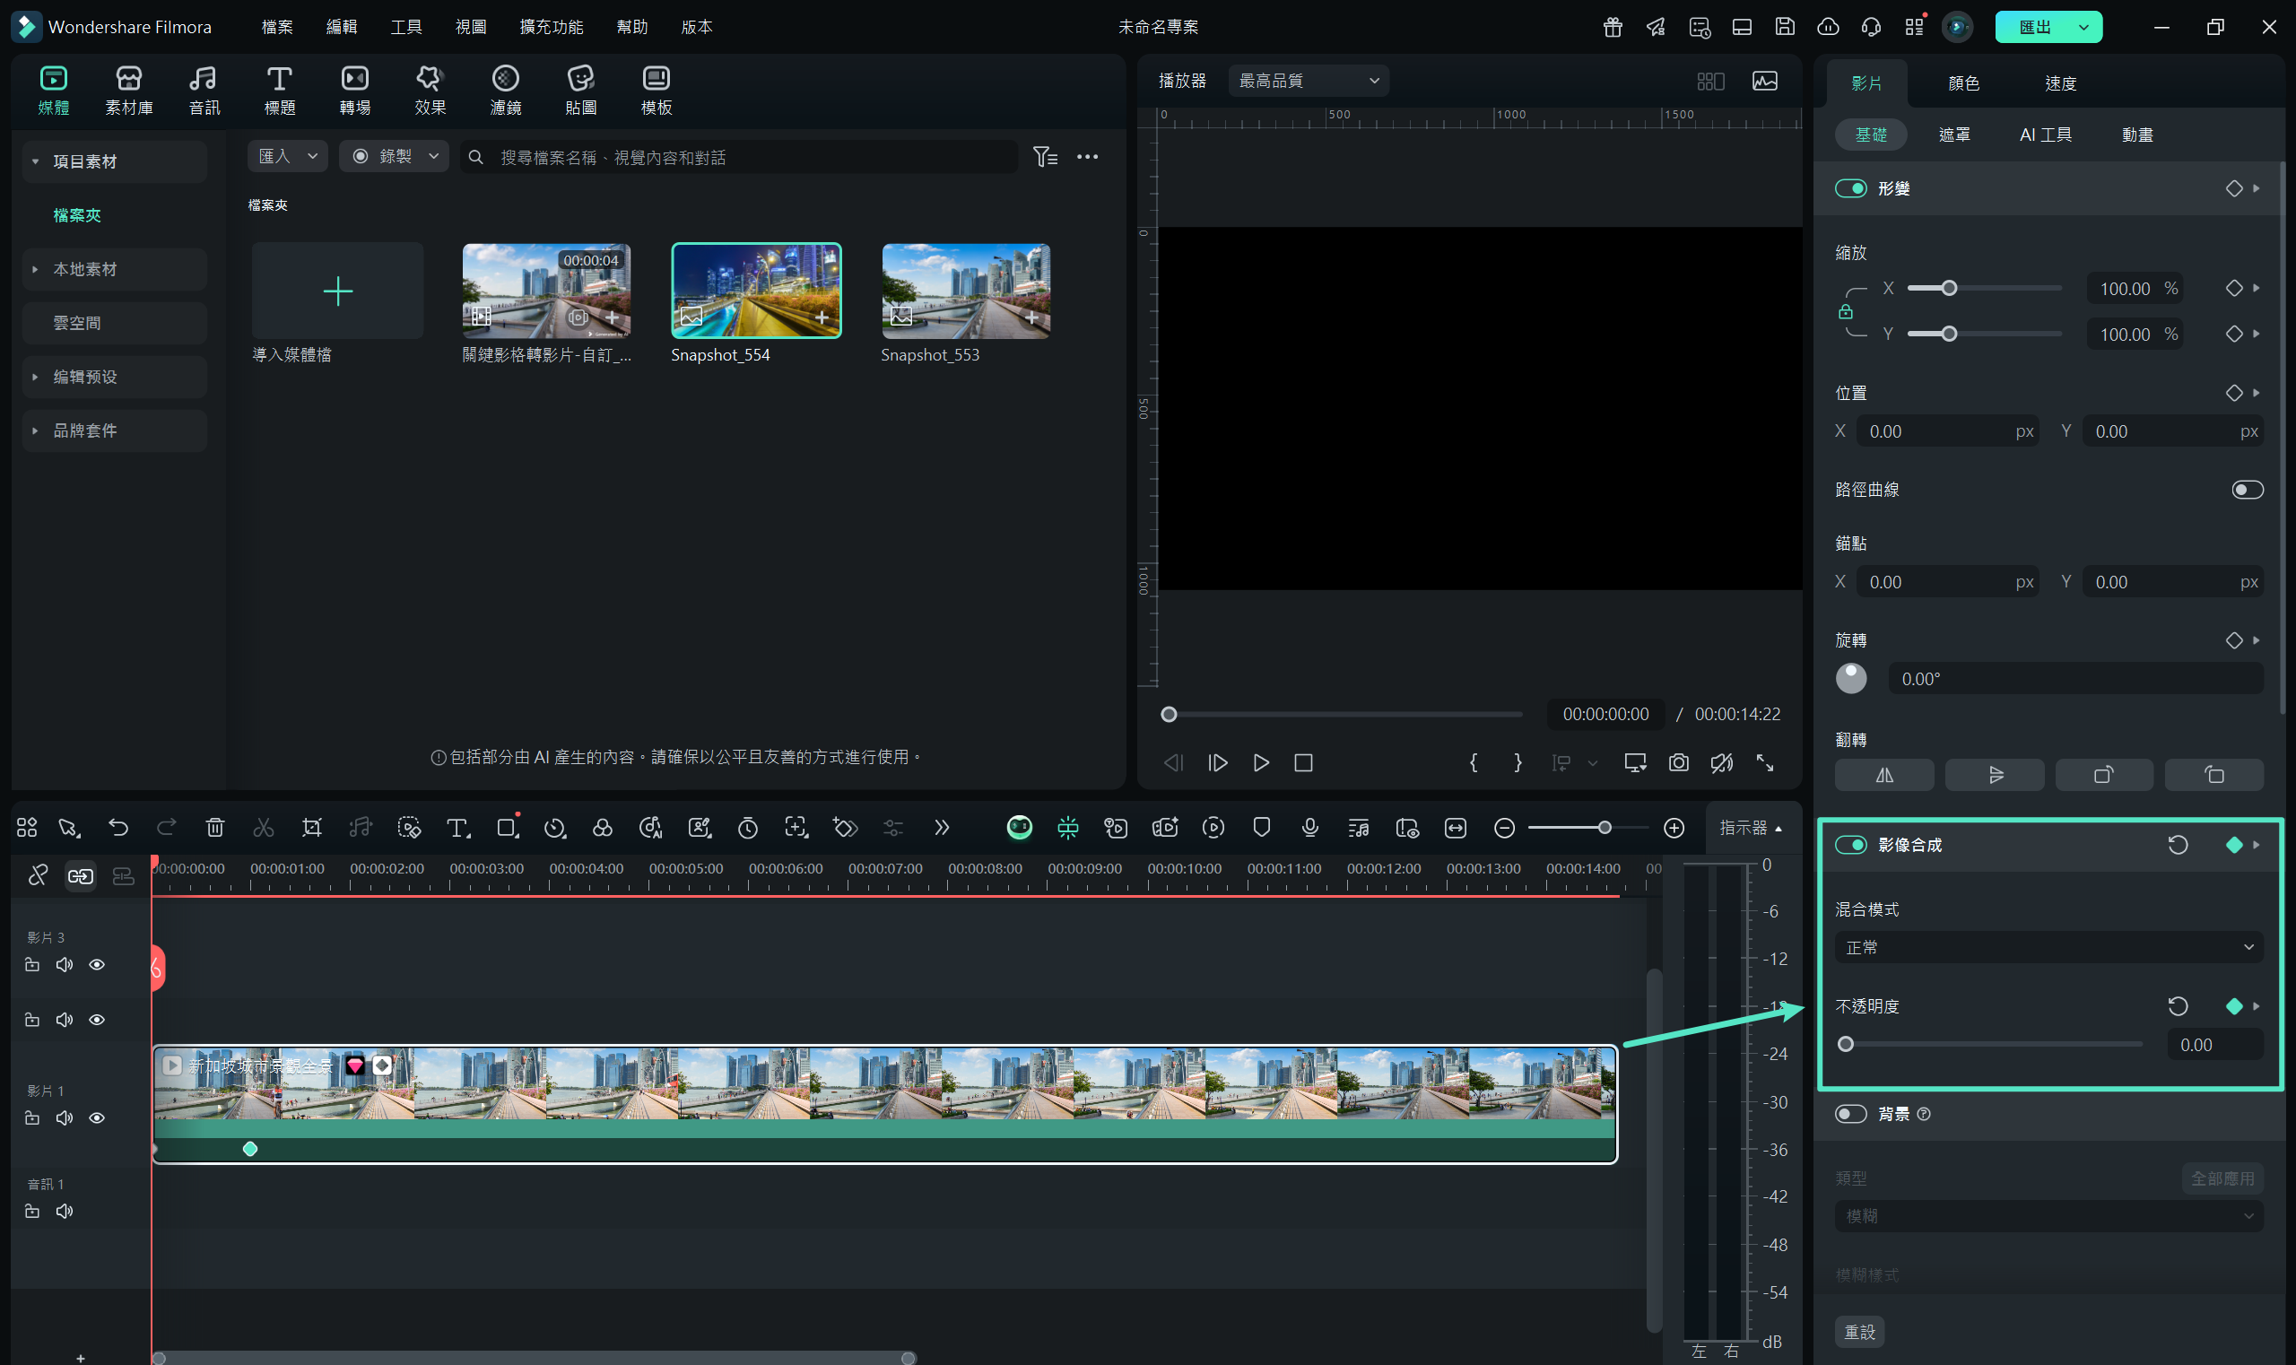2296x1365 pixels.
Task: Open the 濾鏡 filters panel
Action: 505,91
